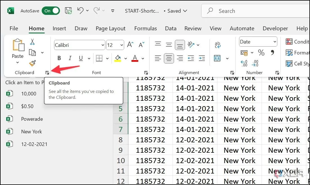Click the Cut scissors icon
310x185 pixels.
pos(32,42)
